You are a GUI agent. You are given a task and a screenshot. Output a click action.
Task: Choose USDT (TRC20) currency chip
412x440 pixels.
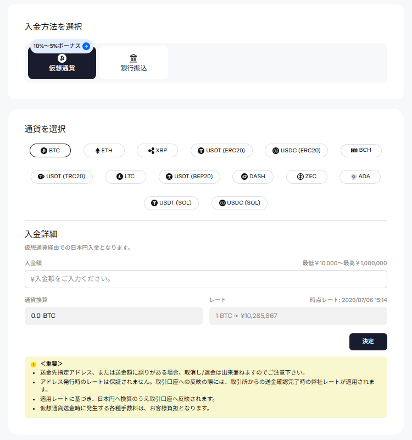point(62,177)
